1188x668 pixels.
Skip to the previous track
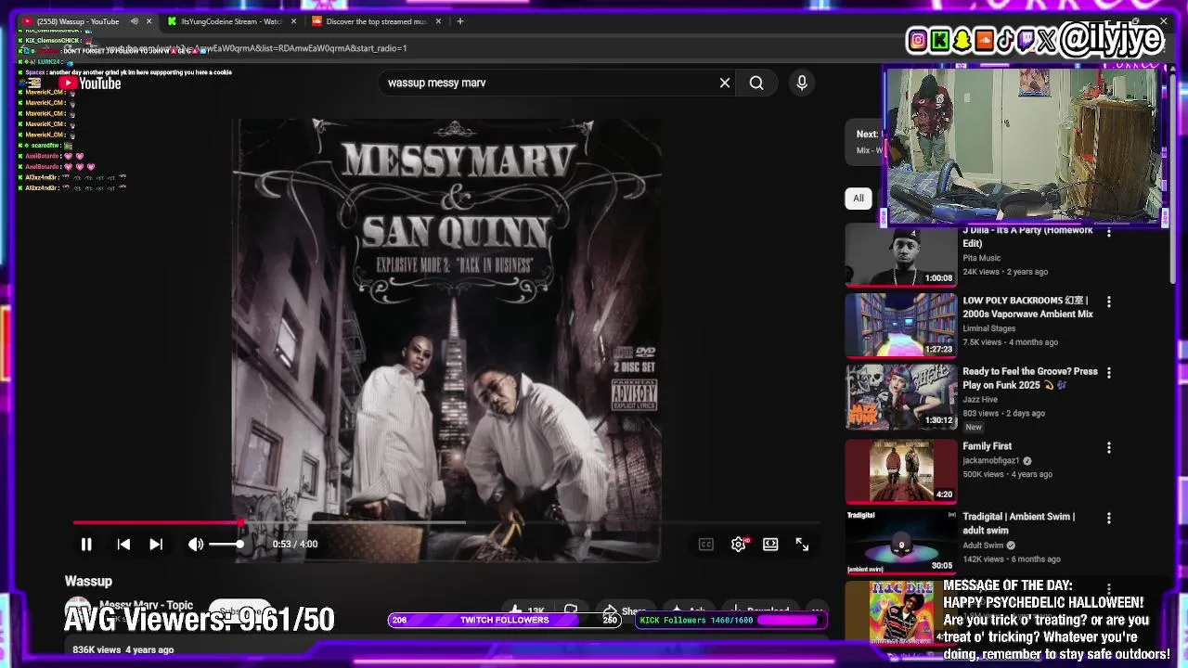coord(123,545)
